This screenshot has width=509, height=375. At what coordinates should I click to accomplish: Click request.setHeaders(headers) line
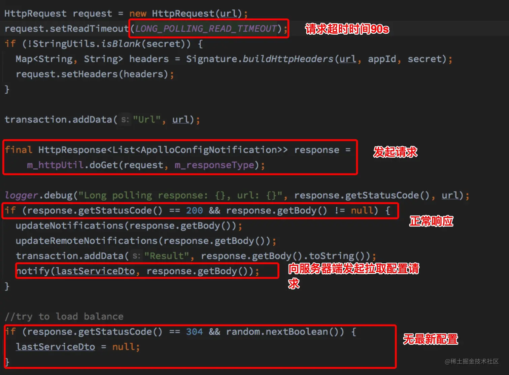(x=95, y=74)
